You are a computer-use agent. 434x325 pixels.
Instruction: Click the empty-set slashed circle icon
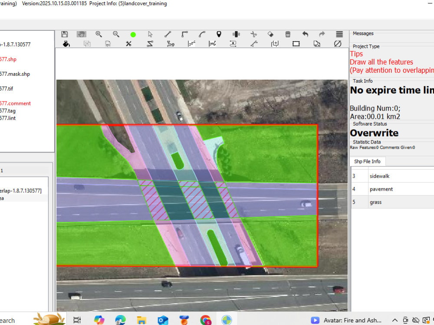[x=338, y=44]
